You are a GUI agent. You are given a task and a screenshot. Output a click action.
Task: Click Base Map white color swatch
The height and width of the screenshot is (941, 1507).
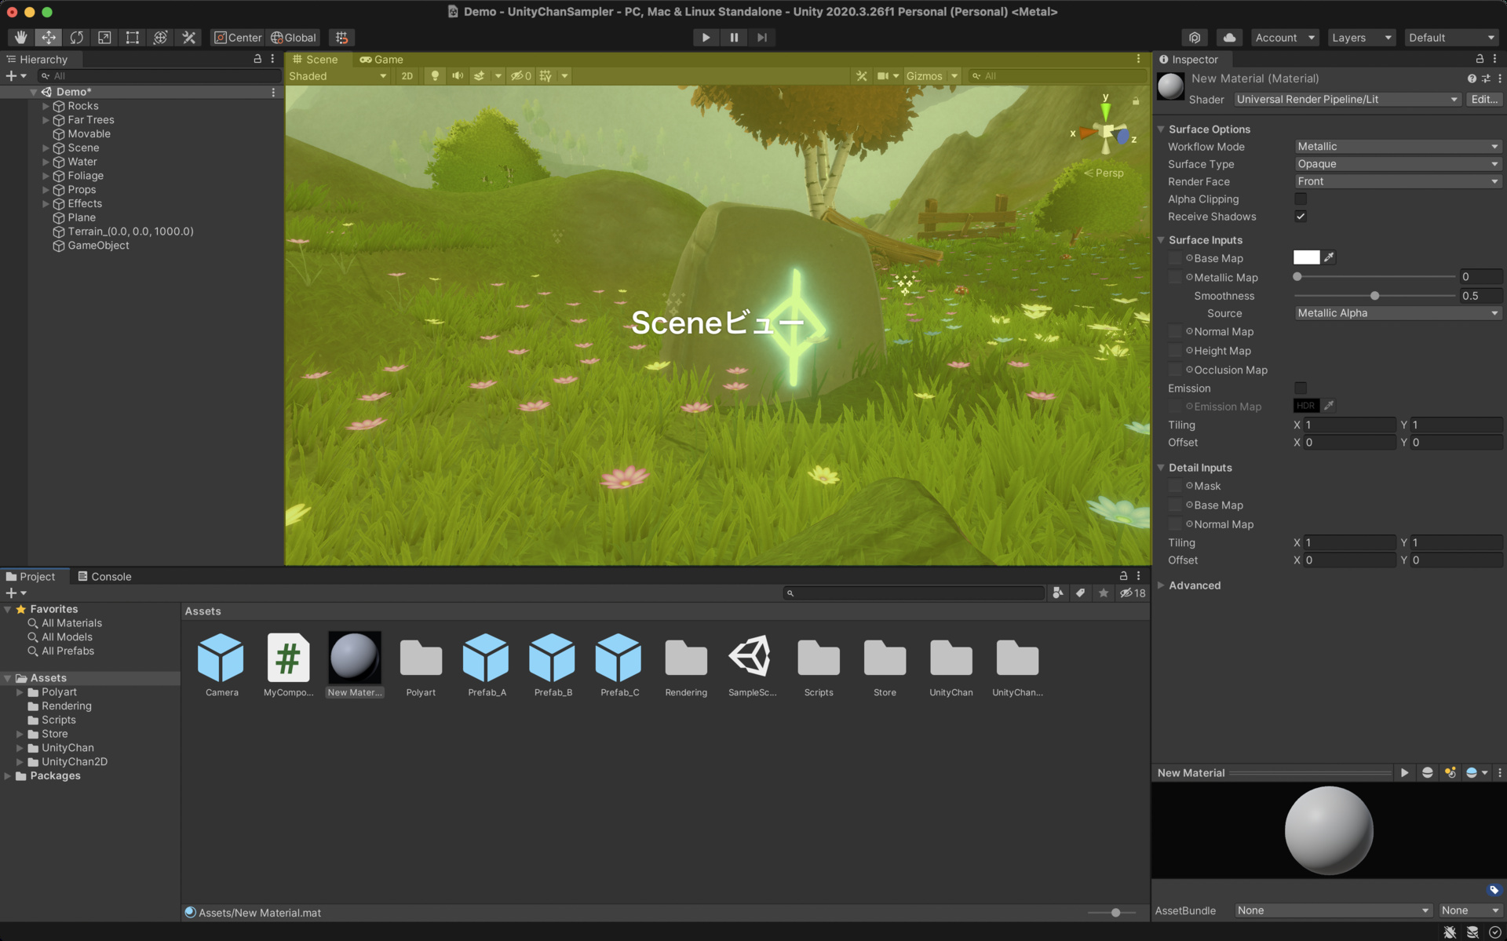1306,257
